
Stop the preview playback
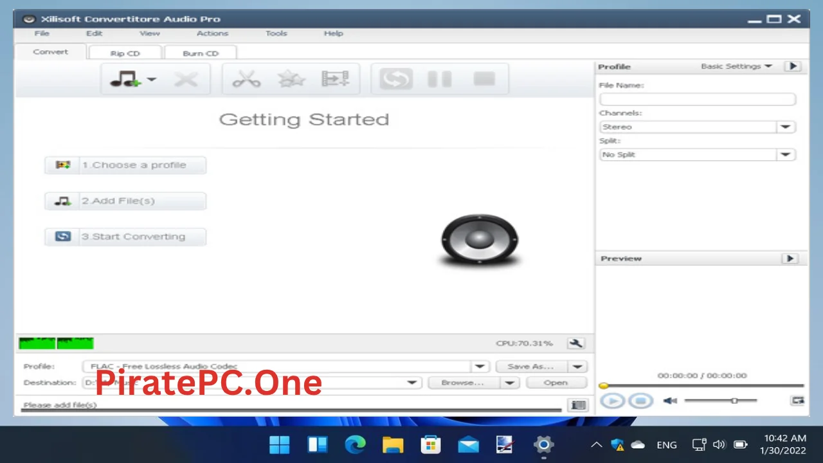click(x=640, y=401)
